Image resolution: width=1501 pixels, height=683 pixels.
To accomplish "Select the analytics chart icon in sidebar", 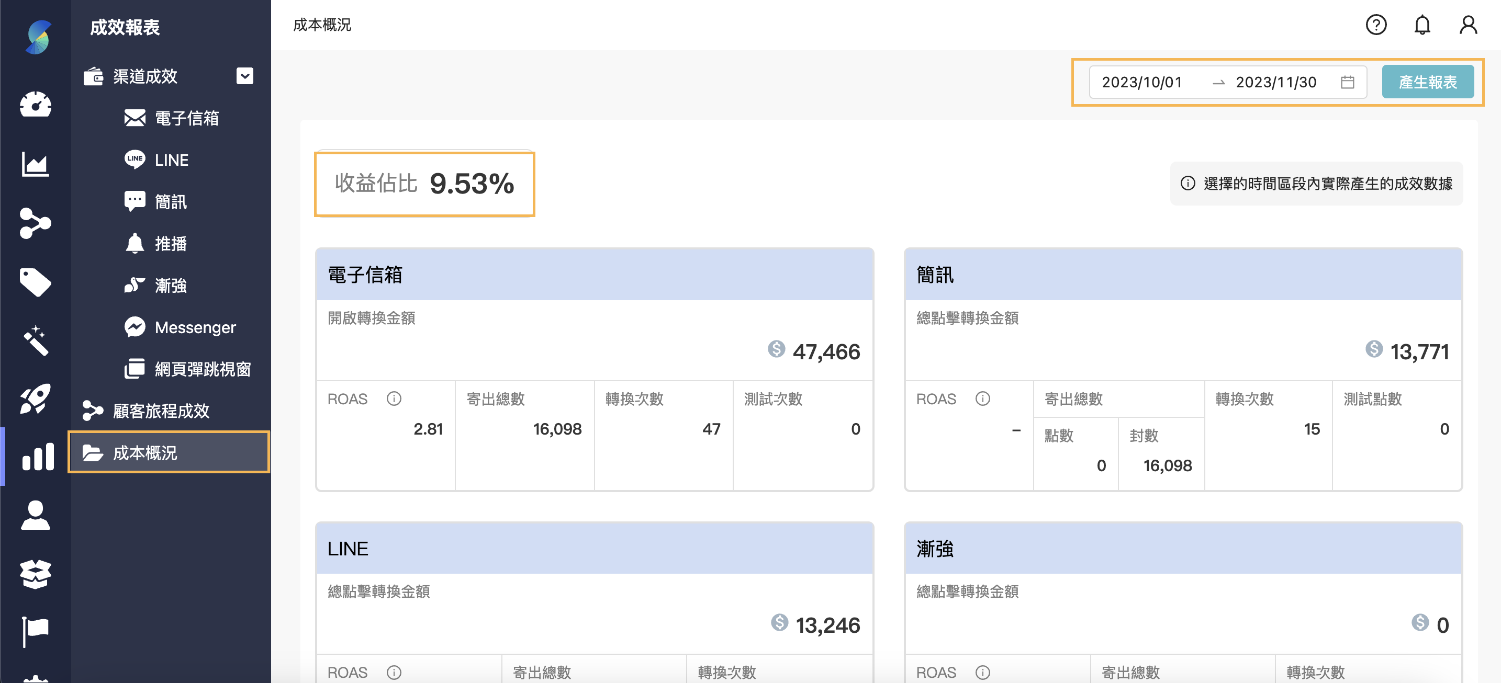I will 35,164.
